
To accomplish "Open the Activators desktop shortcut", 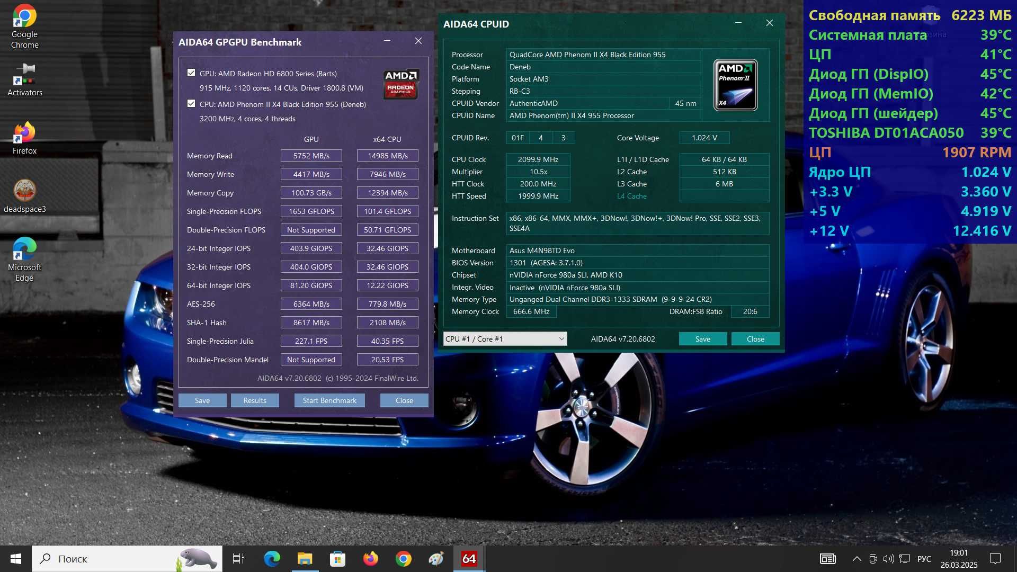I will [24, 79].
